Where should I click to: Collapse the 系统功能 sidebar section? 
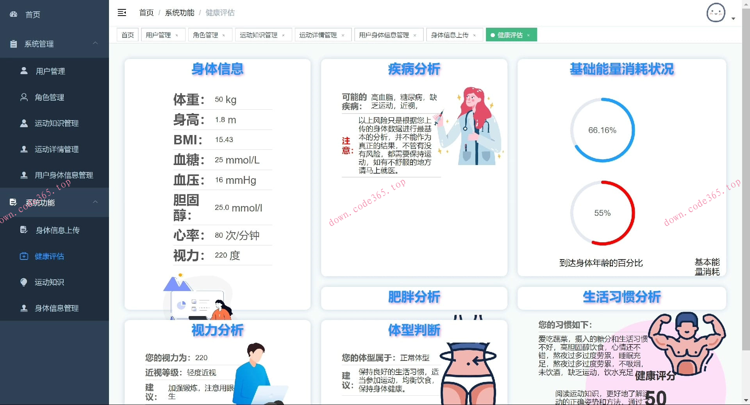point(96,202)
